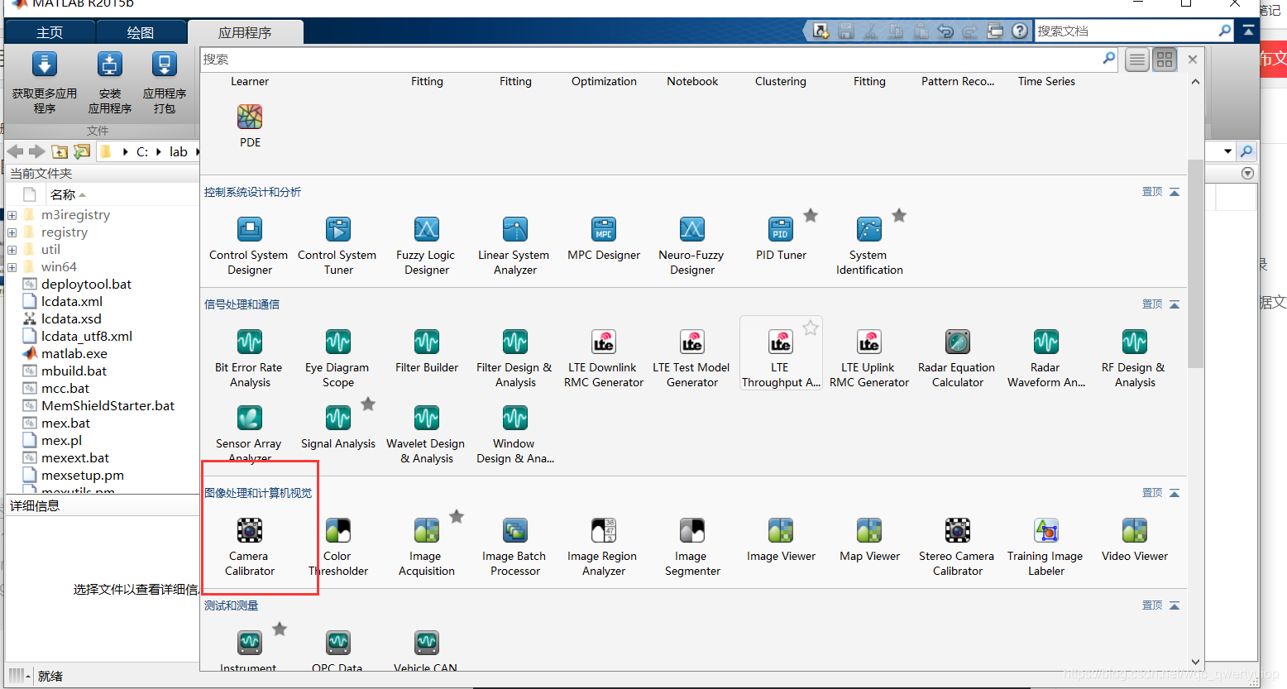This screenshot has height=689, width=1287.
Task: Toggle favorite star for PID Tuner
Action: (811, 215)
